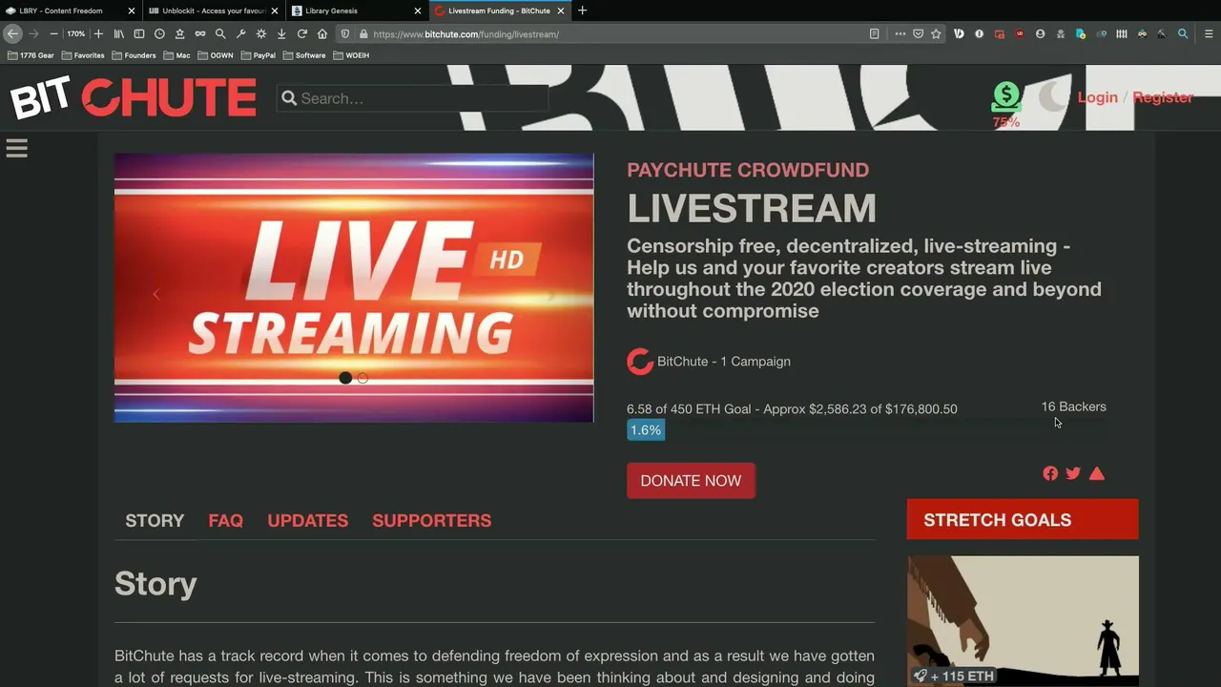
Task: Select the Story tab
Action: [x=155, y=521]
